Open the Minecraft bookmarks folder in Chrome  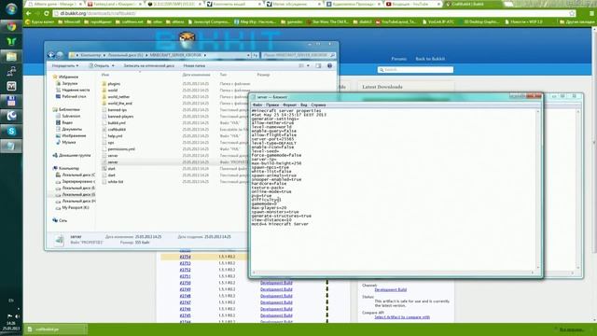point(69,22)
